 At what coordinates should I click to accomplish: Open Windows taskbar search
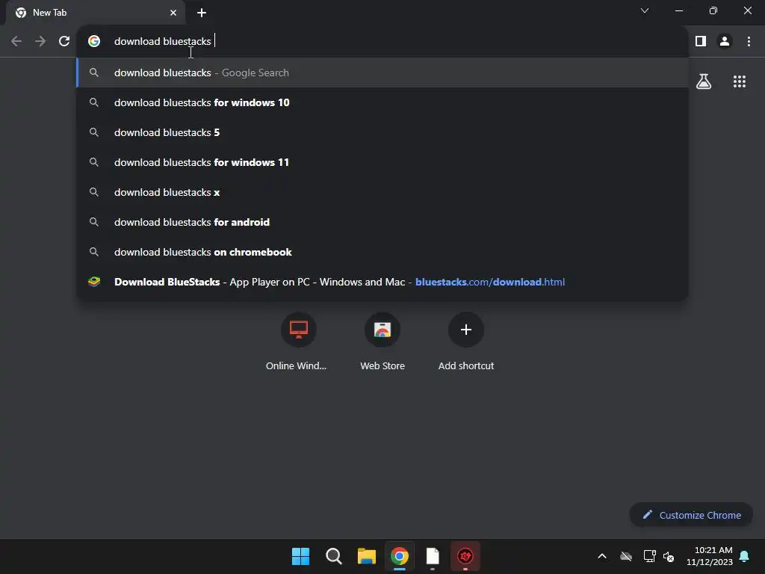[334, 556]
